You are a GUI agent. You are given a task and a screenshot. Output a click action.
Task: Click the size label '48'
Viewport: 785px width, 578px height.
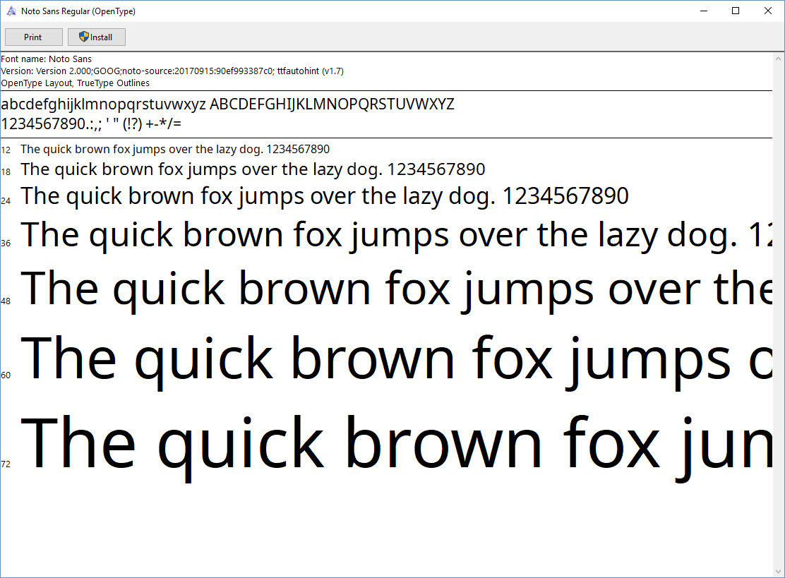pos(6,301)
